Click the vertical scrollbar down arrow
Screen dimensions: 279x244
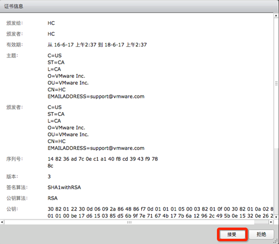(276, 217)
